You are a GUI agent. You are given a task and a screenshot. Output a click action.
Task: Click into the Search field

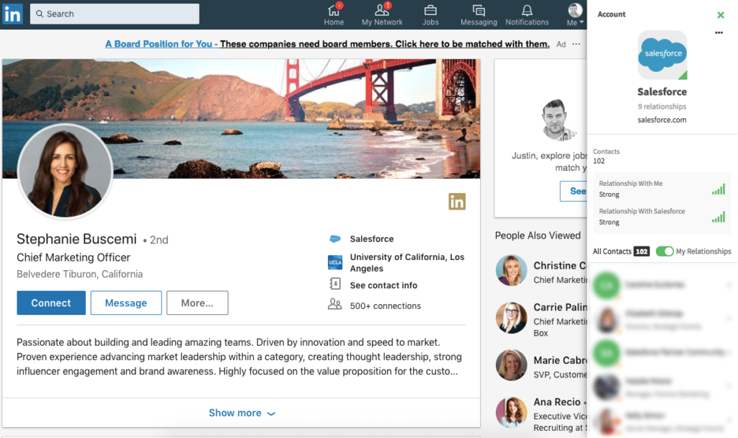[115, 14]
